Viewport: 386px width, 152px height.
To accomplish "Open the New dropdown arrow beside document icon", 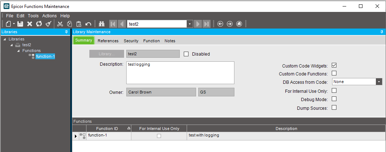I will click(x=14, y=24).
